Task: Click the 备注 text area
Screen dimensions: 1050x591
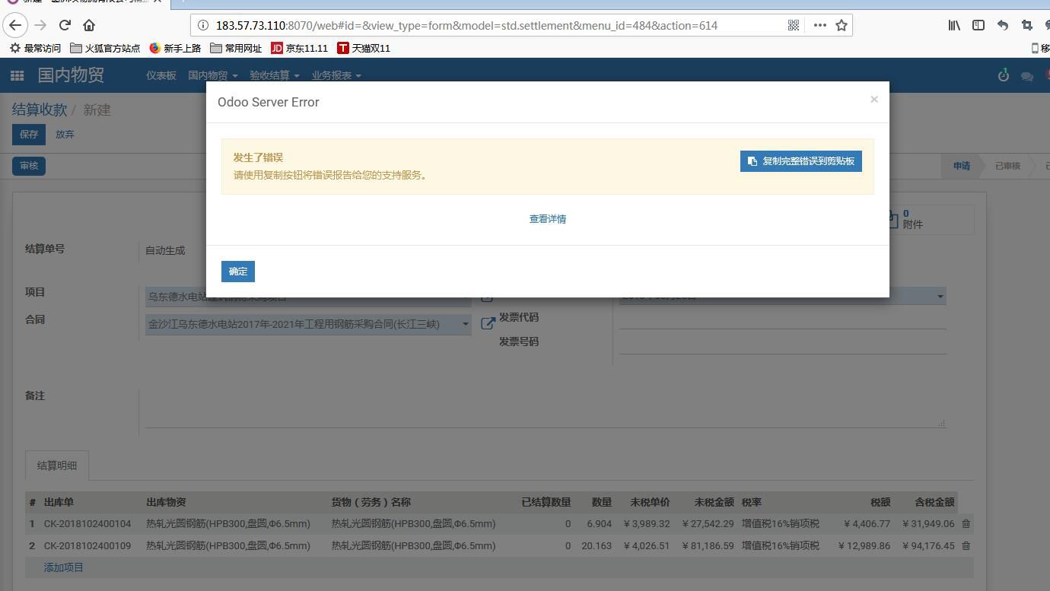Action: click(x=540, y=408)
